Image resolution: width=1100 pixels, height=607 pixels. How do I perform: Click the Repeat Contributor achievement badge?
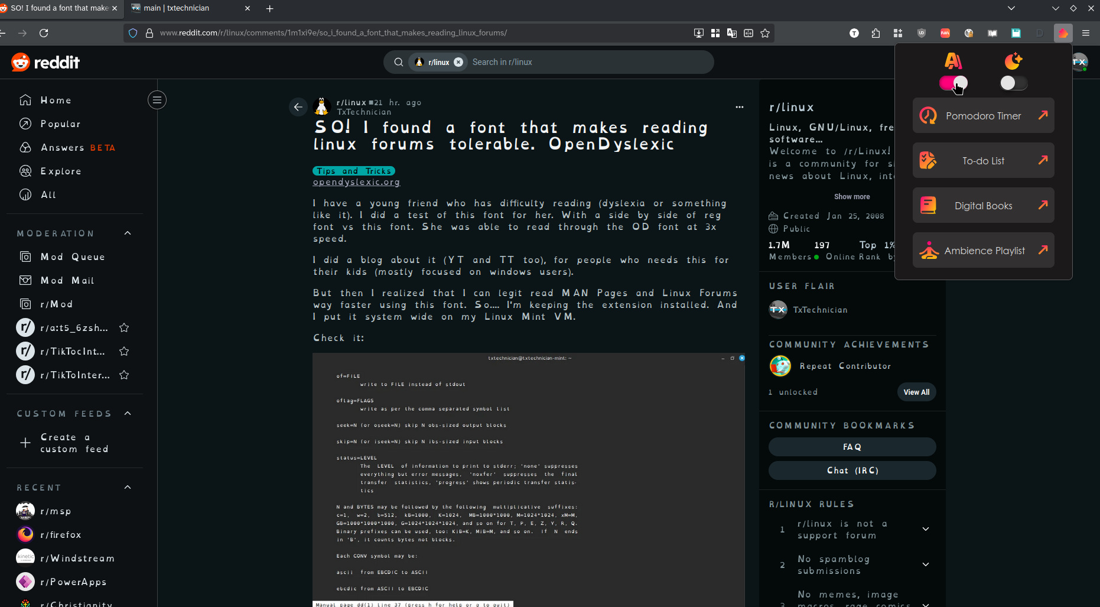click(x=780, y=366)
